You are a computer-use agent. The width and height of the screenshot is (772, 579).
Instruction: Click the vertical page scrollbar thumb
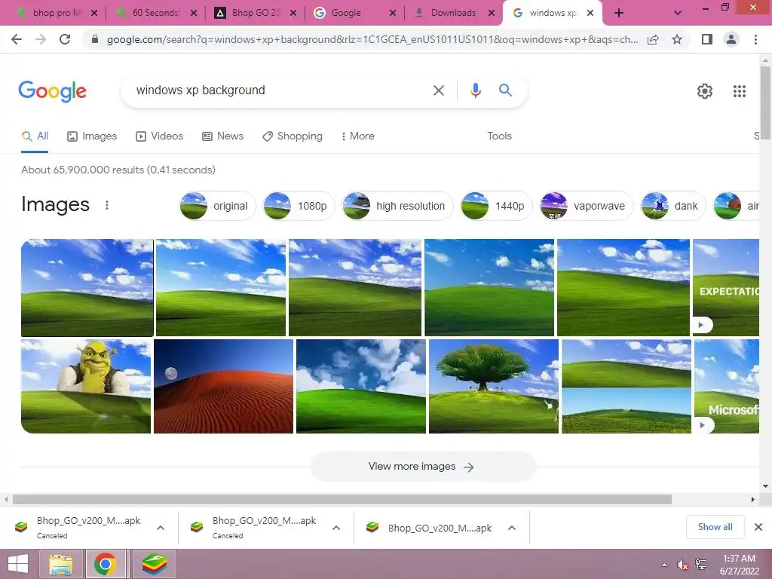765,103
